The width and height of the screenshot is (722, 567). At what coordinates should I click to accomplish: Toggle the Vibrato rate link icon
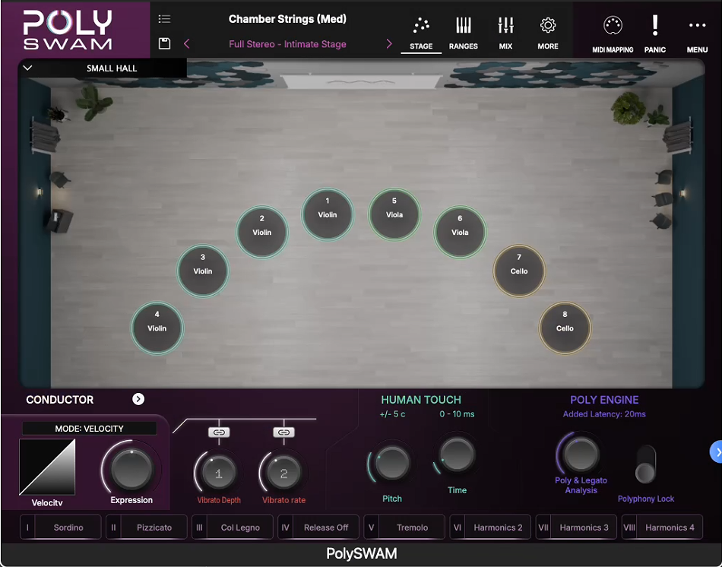coord(283,432)
